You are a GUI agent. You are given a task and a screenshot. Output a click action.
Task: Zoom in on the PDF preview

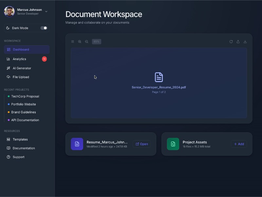pos(80,41)
